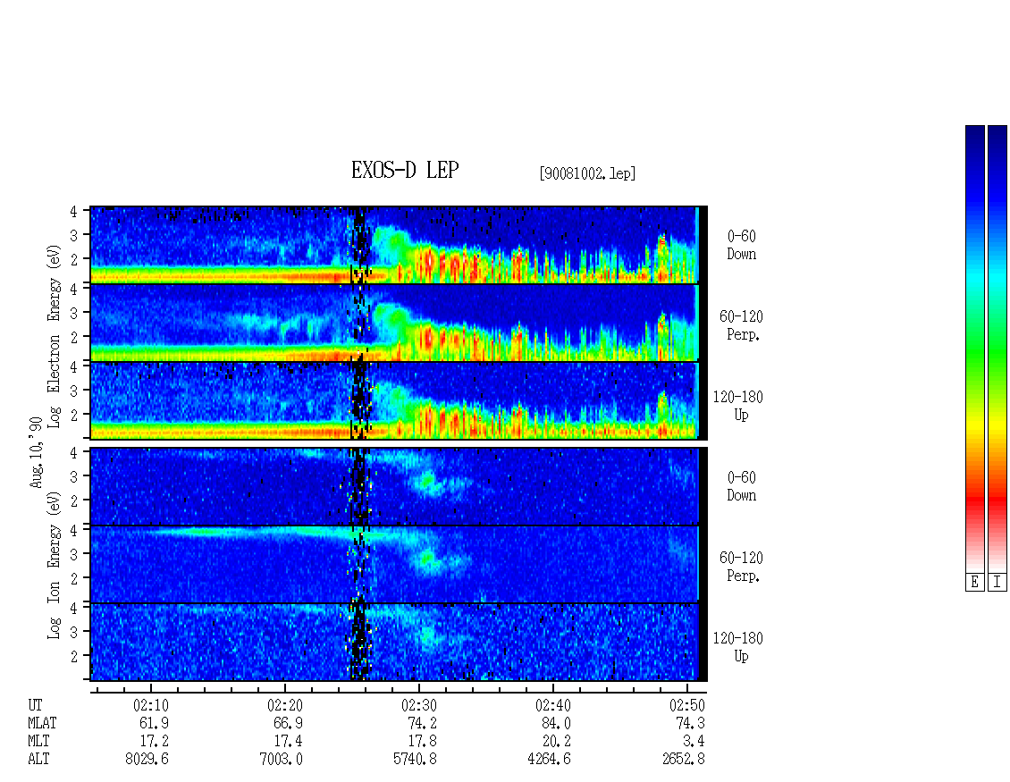Click the electron colour scale bar above E
The image size is (1010, 782).
[974, 348]
